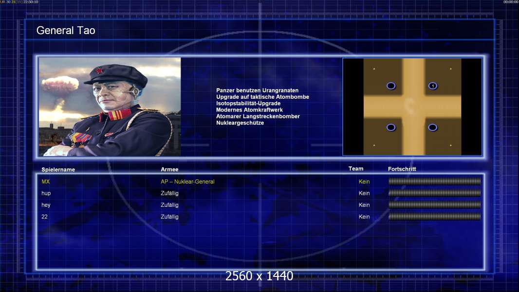
Task: Click Nukleargeschütze text
Action: [240, 123]
